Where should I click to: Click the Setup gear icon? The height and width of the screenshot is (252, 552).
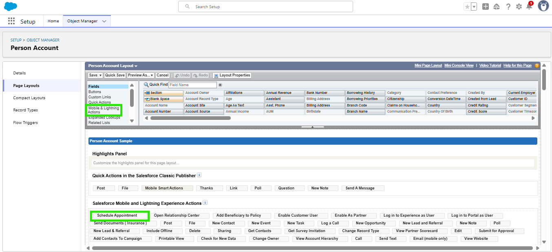click(x=519, y=7)
